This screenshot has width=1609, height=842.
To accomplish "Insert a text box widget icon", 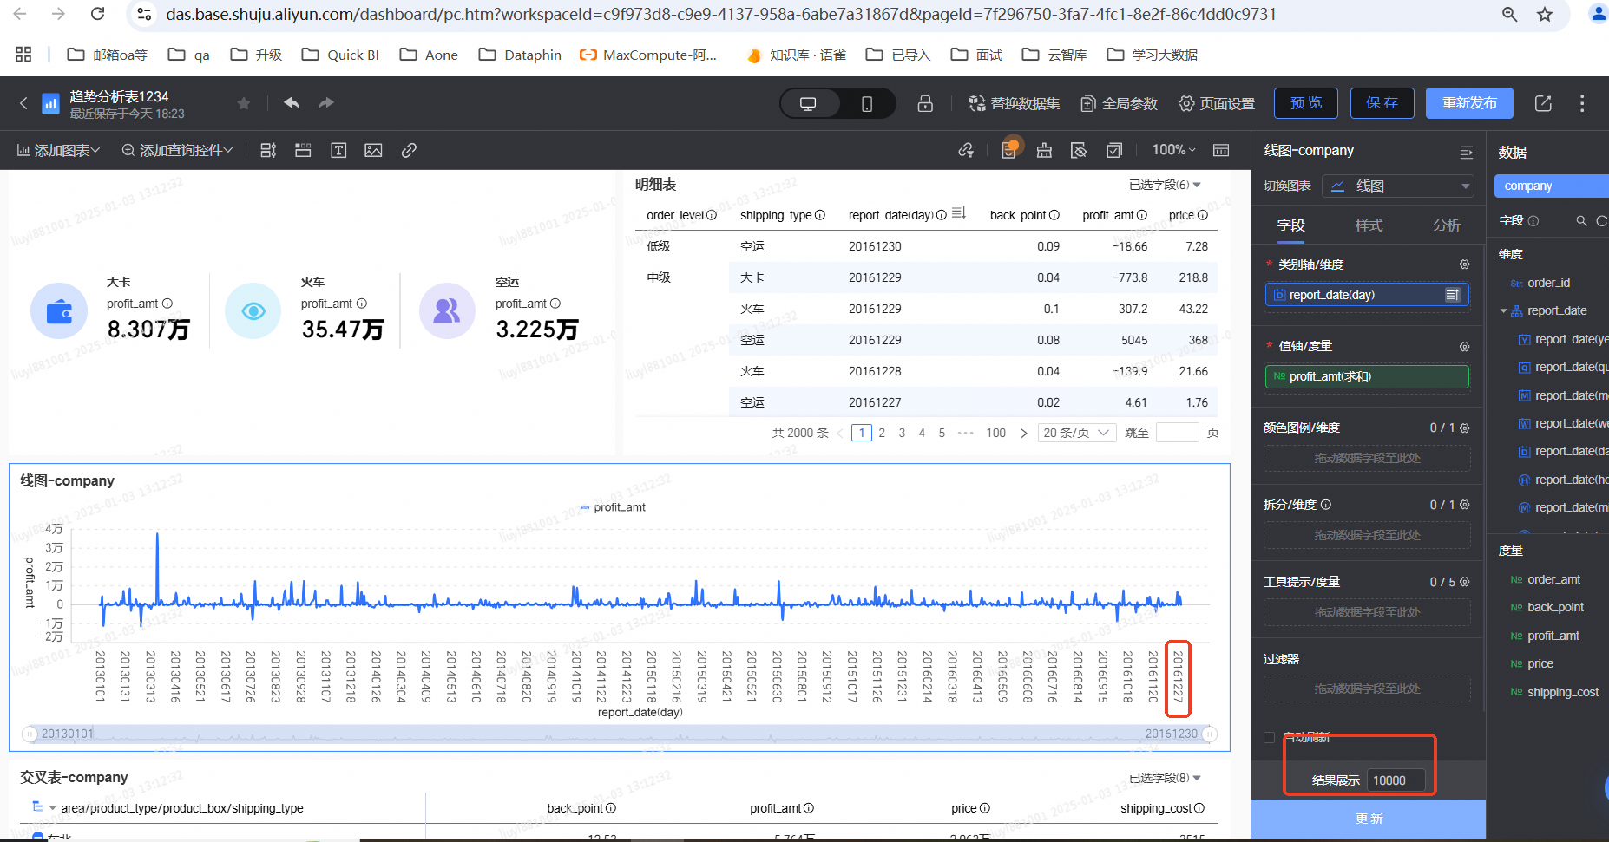I will tap(338, 150).
